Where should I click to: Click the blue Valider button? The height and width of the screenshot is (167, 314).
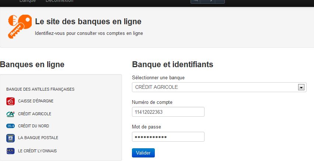143,153
